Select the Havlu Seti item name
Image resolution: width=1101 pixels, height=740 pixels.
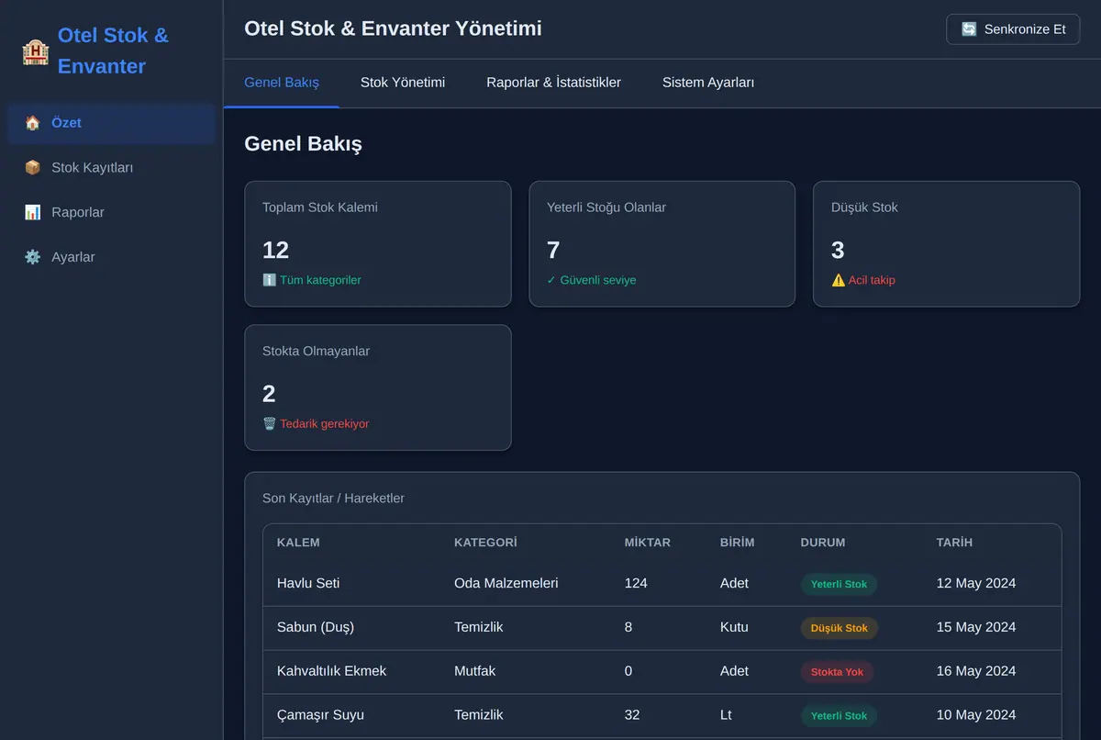[308, 584]
